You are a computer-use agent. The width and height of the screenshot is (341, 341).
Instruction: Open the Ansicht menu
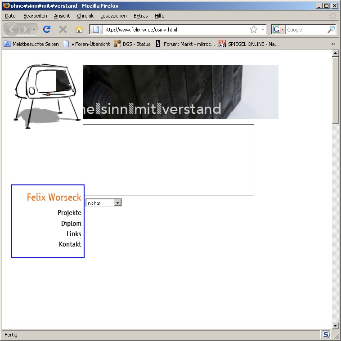point(62,16)
